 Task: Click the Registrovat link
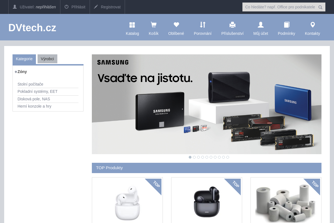(110, 7)
